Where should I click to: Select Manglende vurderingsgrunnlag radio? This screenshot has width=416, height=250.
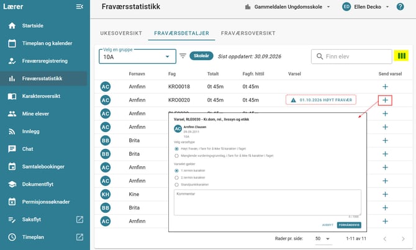click(x=176, y=156)
